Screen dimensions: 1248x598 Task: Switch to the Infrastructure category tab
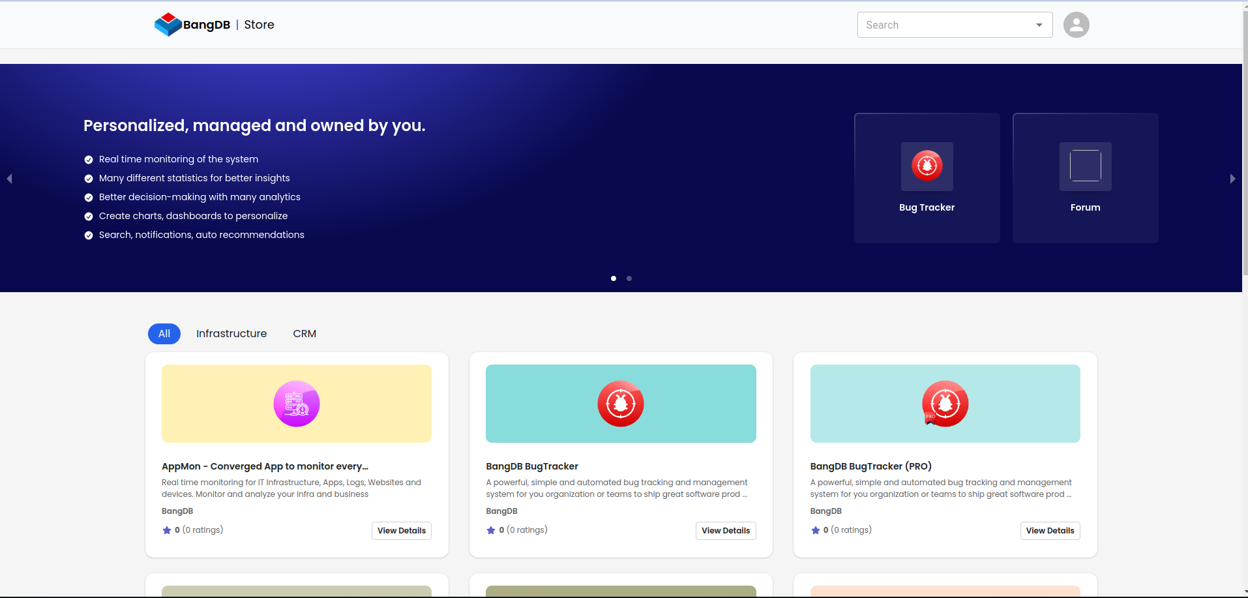pos(231,334)
